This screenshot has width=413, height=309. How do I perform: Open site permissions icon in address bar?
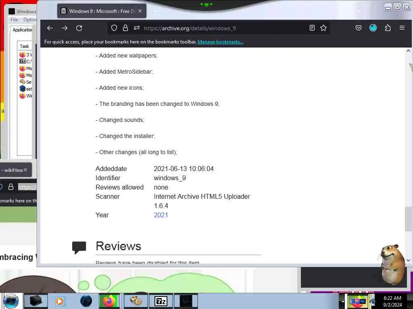(x=137, y=28)
